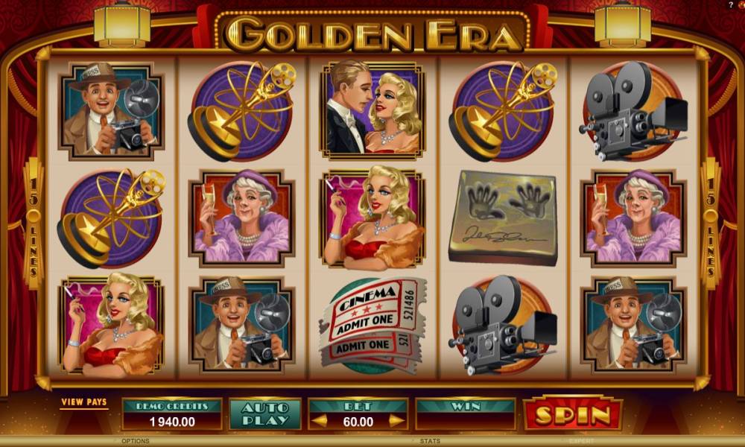Open the Stats menu

pyautogui.click(x=430, y=441)
